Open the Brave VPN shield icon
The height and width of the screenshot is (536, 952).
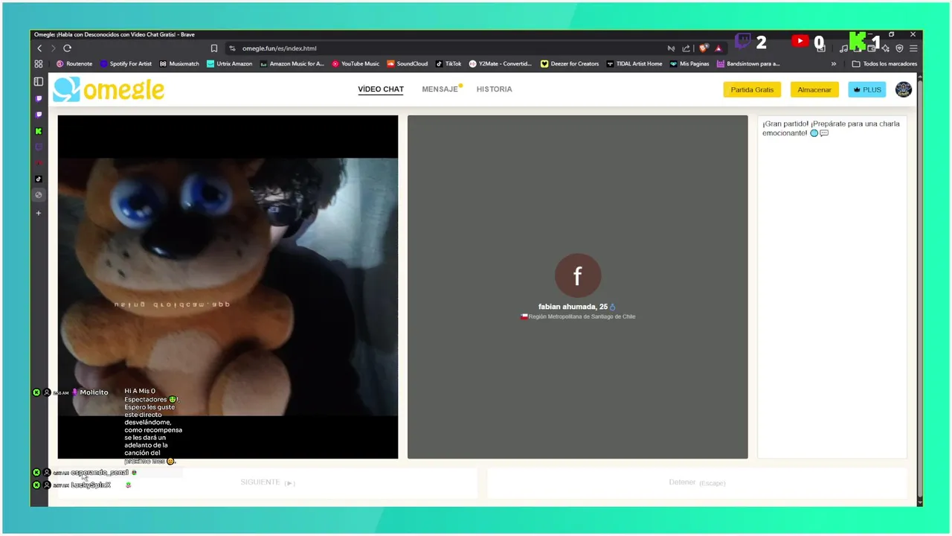click(899, 48)
